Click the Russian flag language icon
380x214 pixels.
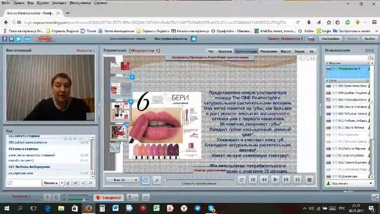tap(311, 39)
